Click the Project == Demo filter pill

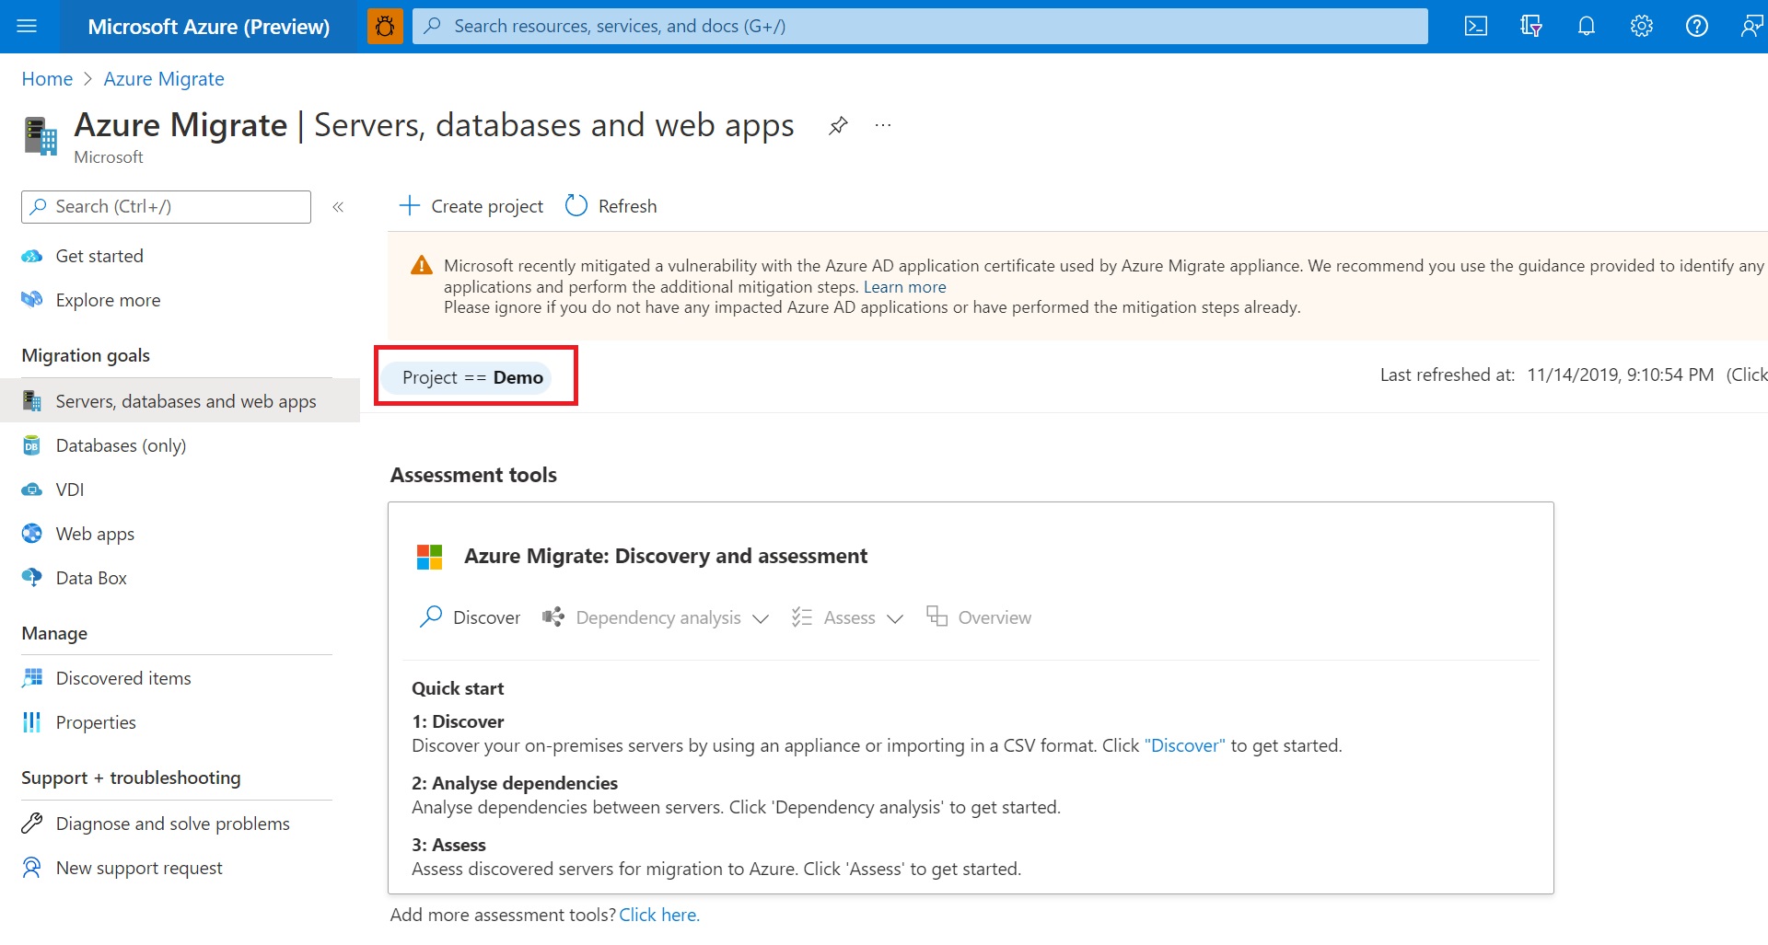click(x=472, y=377)
